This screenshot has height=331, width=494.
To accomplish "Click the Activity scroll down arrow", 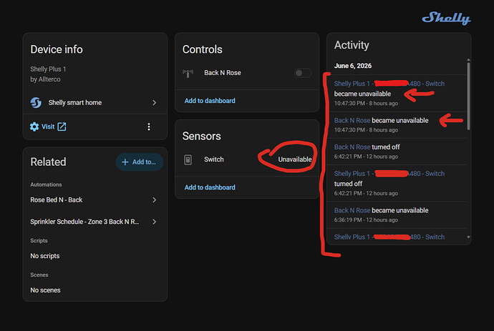I will (x=468, y=237).
